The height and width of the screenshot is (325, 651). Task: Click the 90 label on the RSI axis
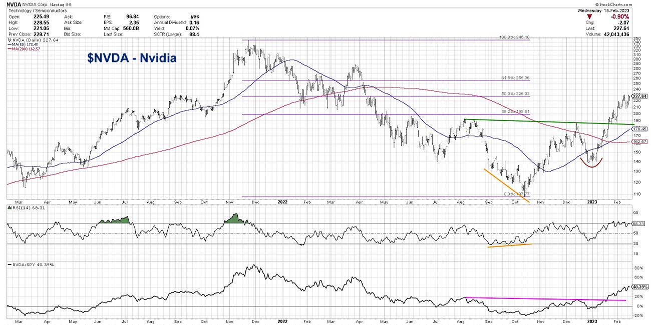pyautogui.click(x=636, y=213)
